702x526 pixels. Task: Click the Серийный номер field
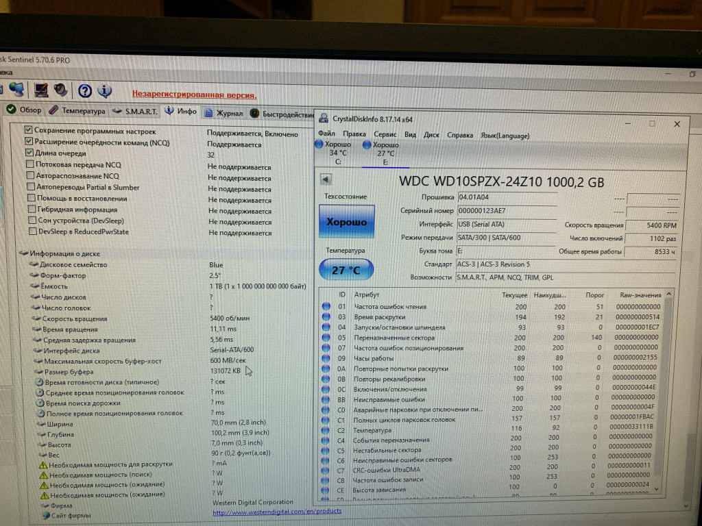tap(507, 211)
